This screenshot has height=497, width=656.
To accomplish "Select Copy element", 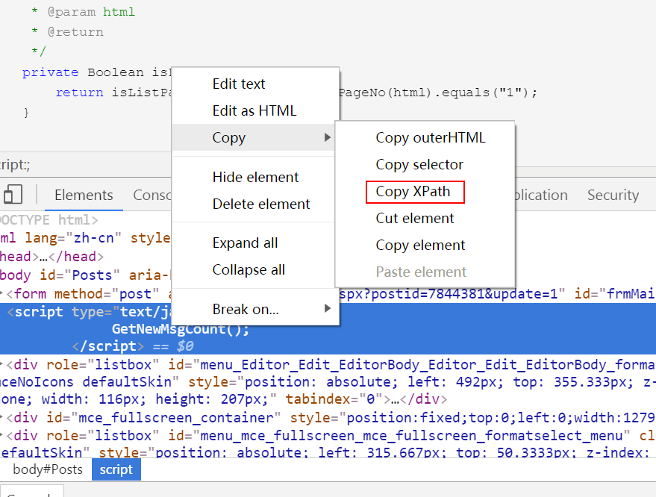I will point(425,245).
